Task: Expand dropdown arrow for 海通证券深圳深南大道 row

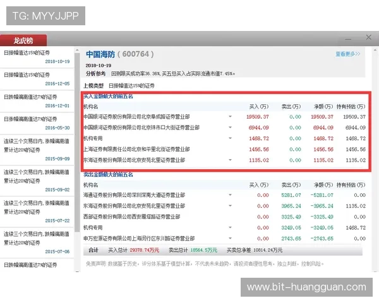Action: pos(230,195)
